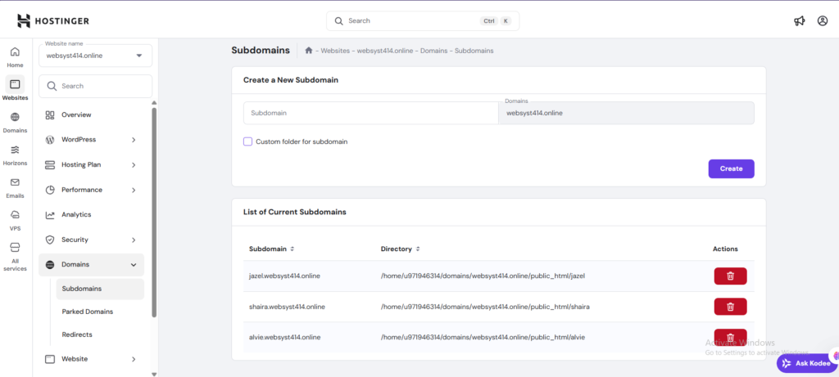Screen dimensions: 839x377
Task: Click the sidebar vertical scrollbar
Action: pyautogui.click(x=154, y=213)
